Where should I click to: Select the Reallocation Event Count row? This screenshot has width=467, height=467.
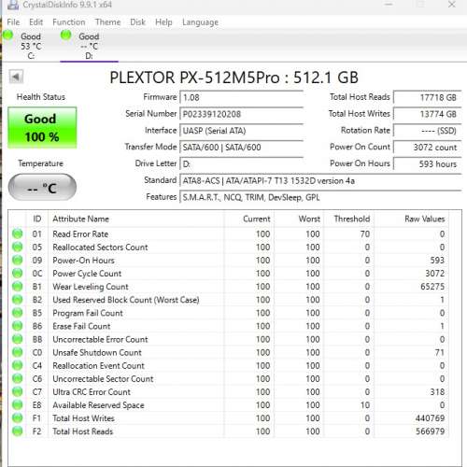click(x=229, y=365)
